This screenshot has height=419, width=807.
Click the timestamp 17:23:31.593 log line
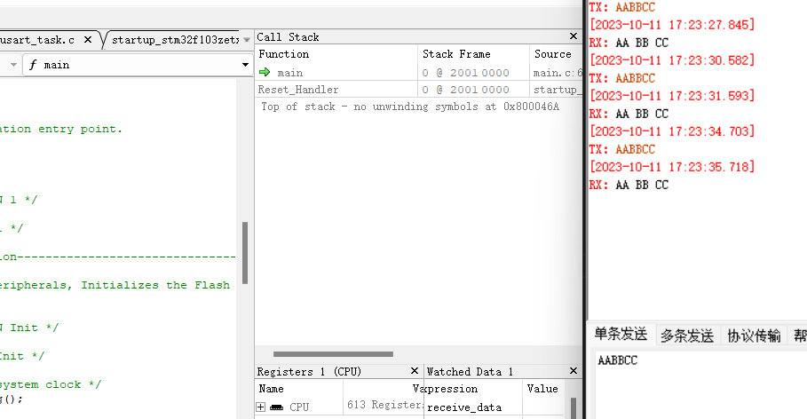point(672,96)
